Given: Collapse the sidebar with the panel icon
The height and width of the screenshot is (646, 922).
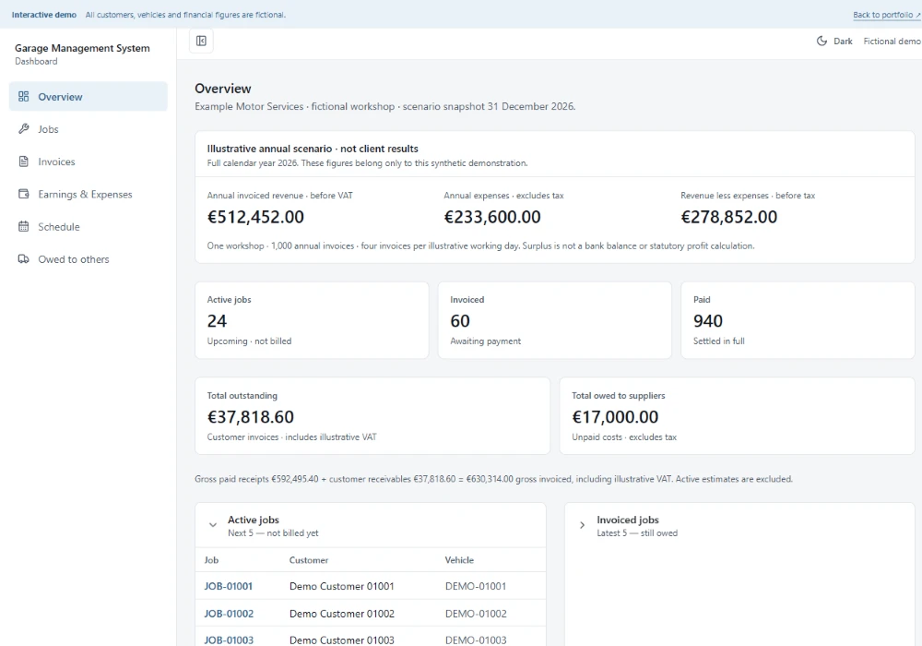Looking at the screenshot, I should click(201, 41).
